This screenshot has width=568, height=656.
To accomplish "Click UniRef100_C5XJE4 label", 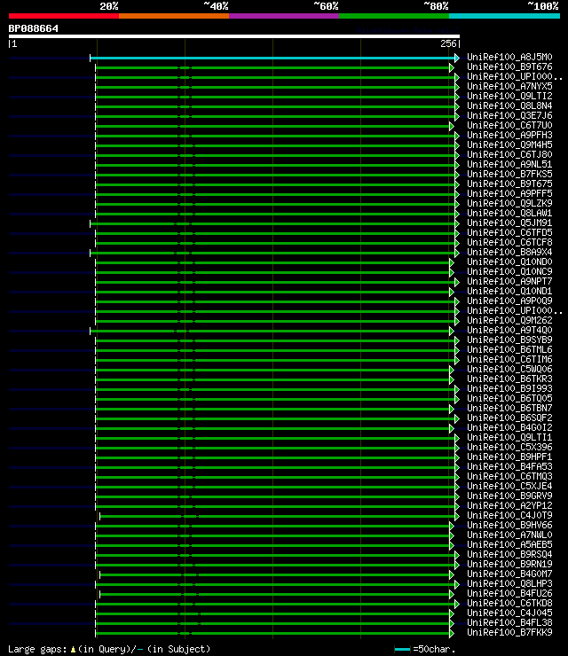I will tap(509, 486).
